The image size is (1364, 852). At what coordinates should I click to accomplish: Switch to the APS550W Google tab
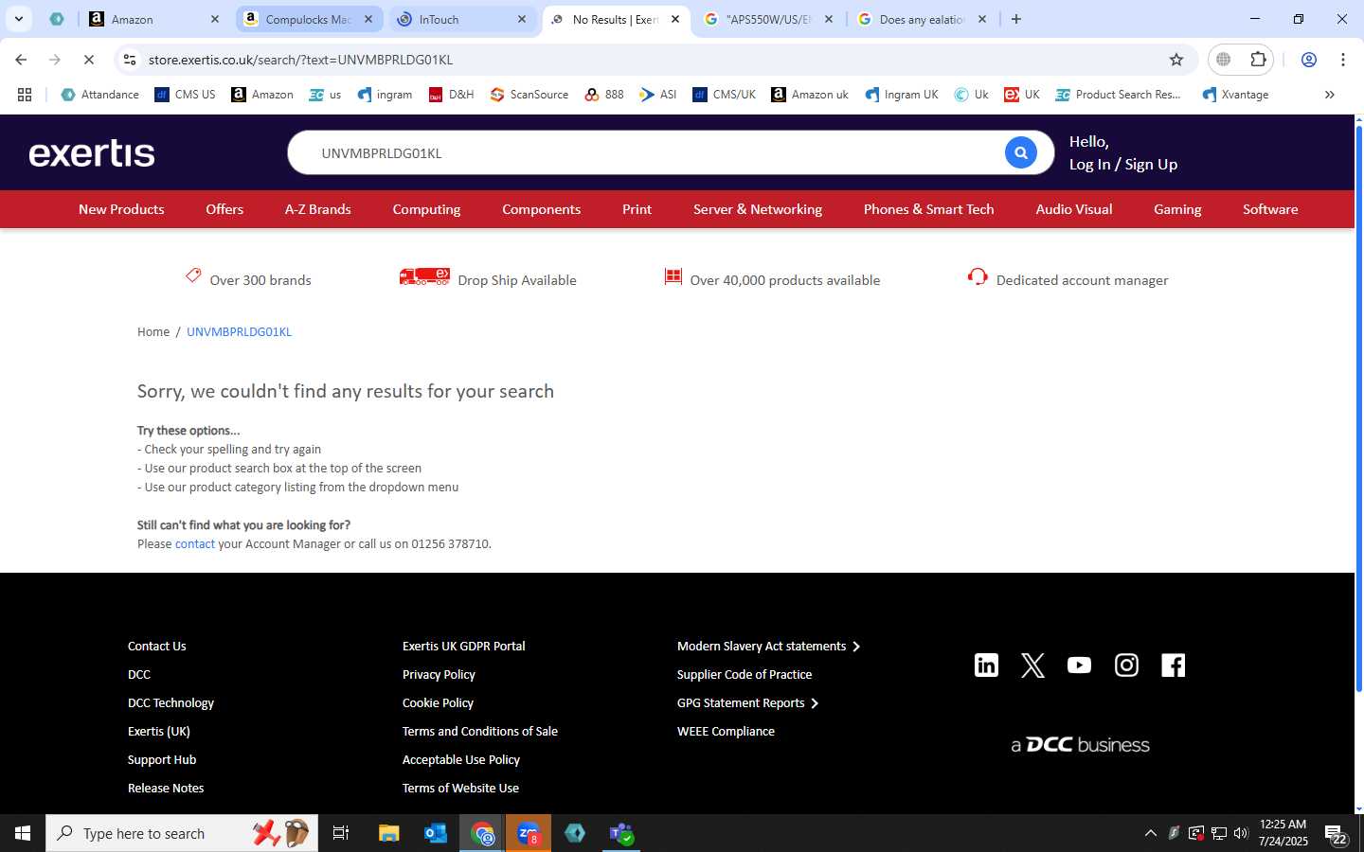768,19
